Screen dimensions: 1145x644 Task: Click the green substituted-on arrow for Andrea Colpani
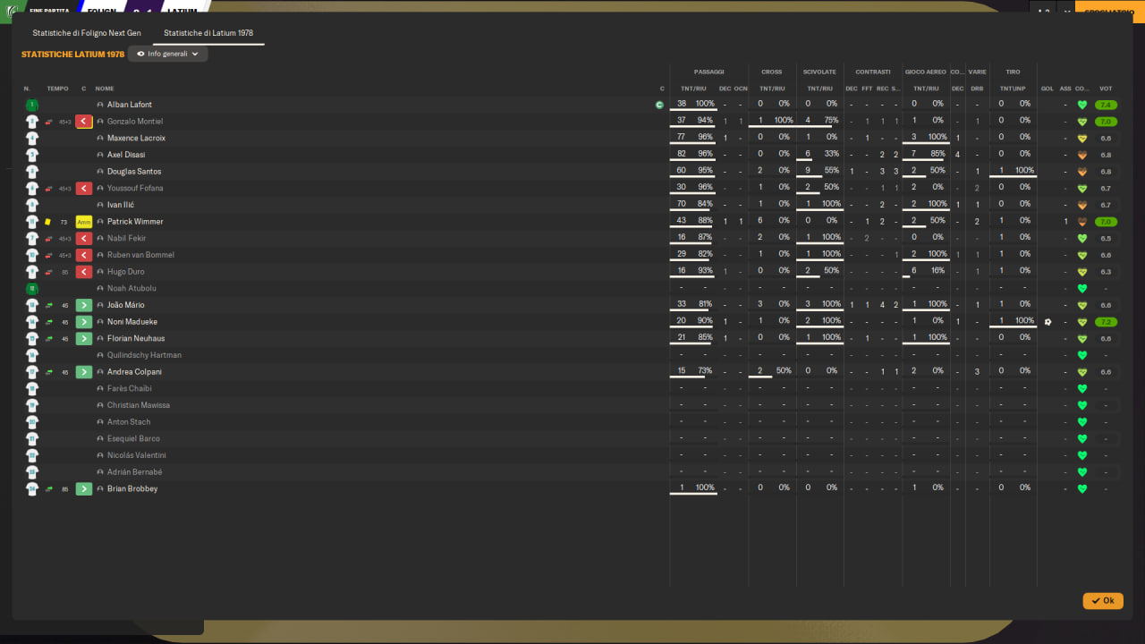[x=84, y=372]
